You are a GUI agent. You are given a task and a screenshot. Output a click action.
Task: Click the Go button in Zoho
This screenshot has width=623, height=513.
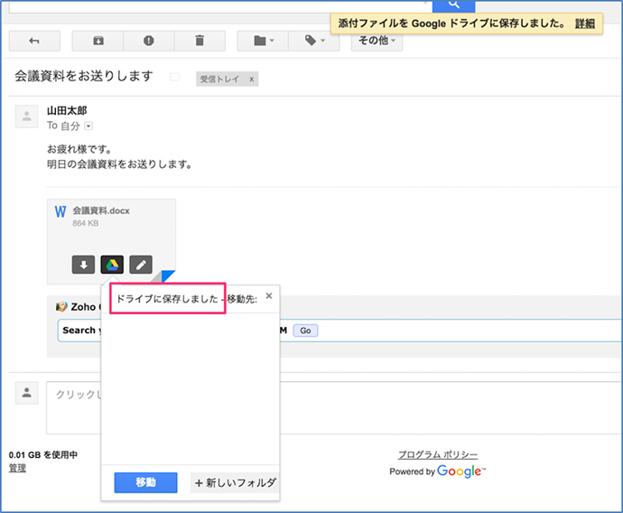pos(305,331)
